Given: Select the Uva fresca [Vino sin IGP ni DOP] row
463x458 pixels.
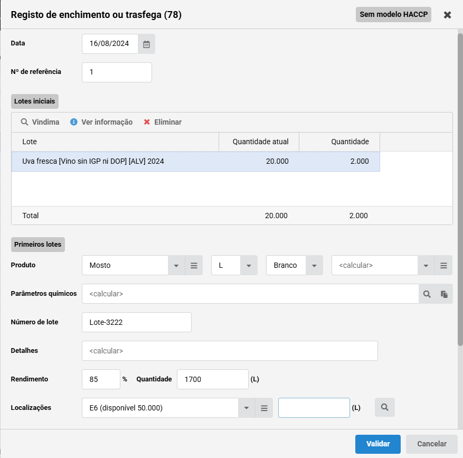Looking at the screenshot, I should coord(196,162).
